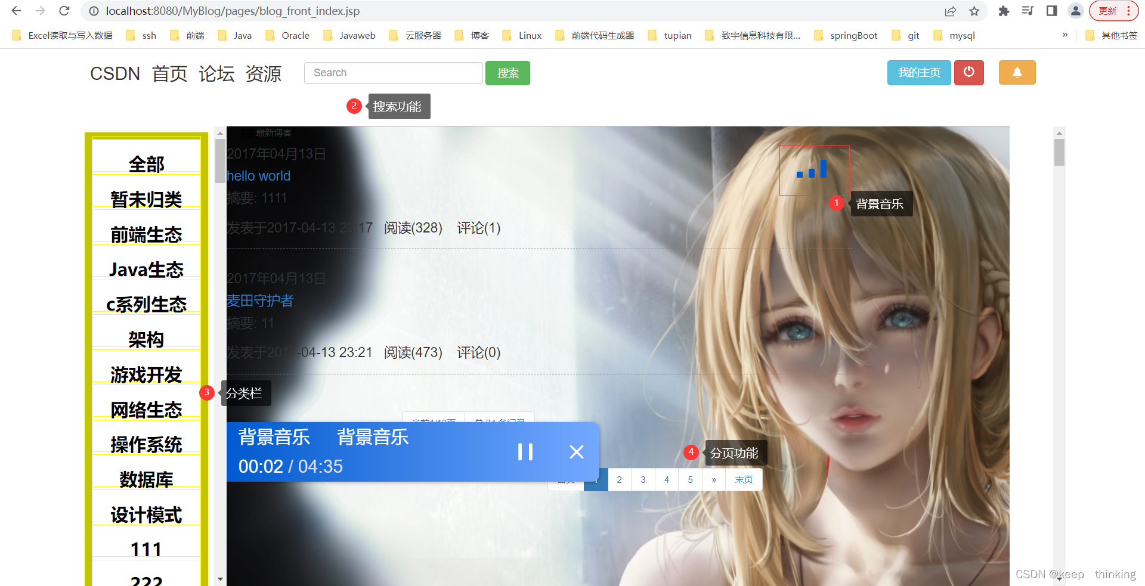
Task: Open the 博客 bookmark folder
Action: (472, 35)
